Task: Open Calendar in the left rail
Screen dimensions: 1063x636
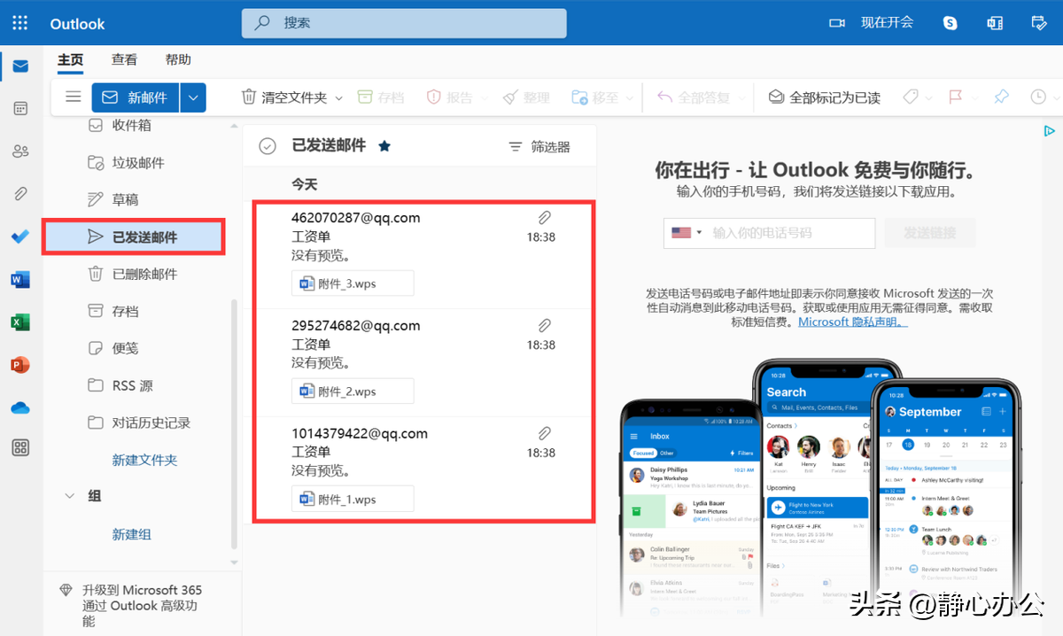Action: coord(20,109)
